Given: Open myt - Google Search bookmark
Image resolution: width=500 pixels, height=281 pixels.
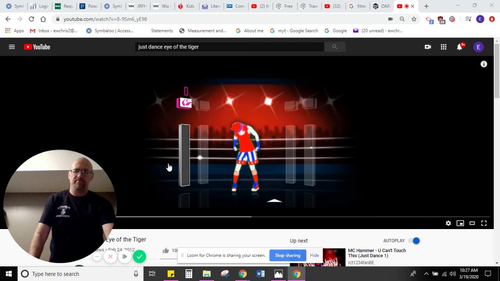Looking at the screenshot, I should [x=294, y=30].
